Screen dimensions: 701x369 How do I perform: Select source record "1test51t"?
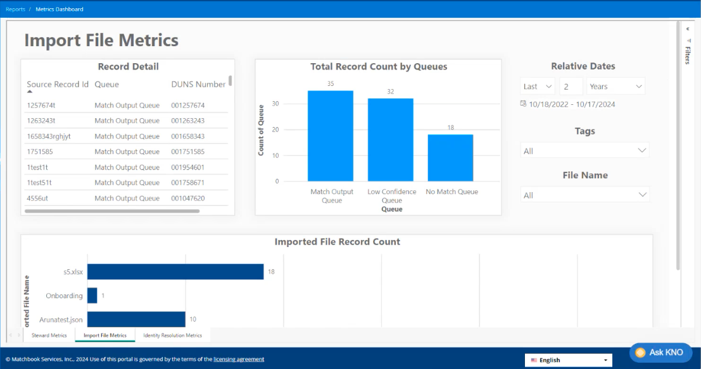pyautogui.click(x=39, y=183)
